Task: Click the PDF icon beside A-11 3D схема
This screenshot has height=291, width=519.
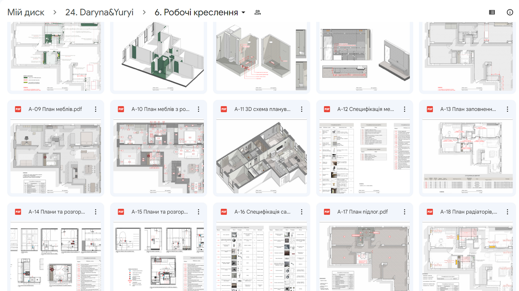Action: pyautogui.click(x=224, y=109)
